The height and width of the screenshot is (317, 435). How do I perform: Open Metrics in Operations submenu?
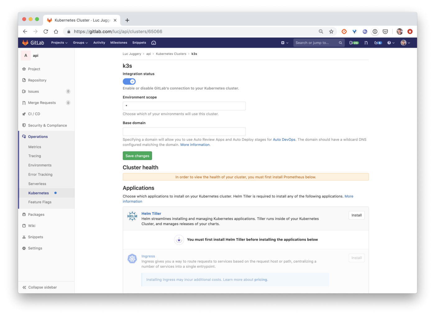(35, 147)
